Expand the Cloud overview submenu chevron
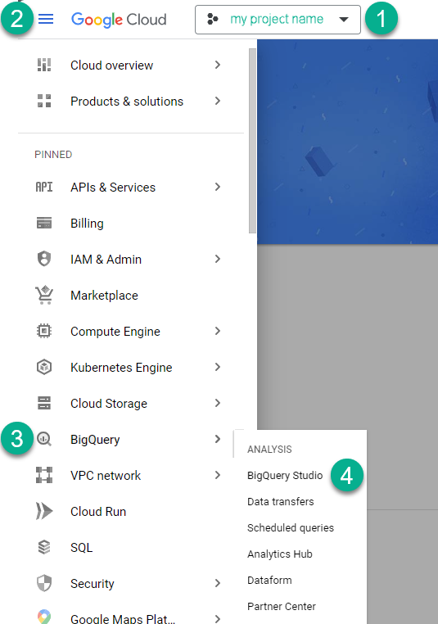Viewport: 438px width, 624px height. [x=218, y=65]
